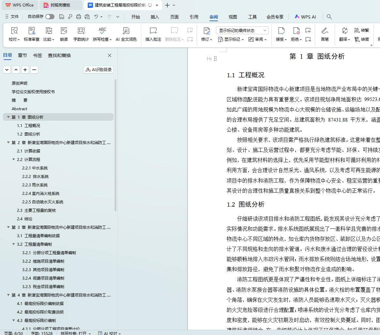Collapse 第 1 章 图纸分析 tree node
Viewport: 380px width, 335px height.
tap(8, 117)
